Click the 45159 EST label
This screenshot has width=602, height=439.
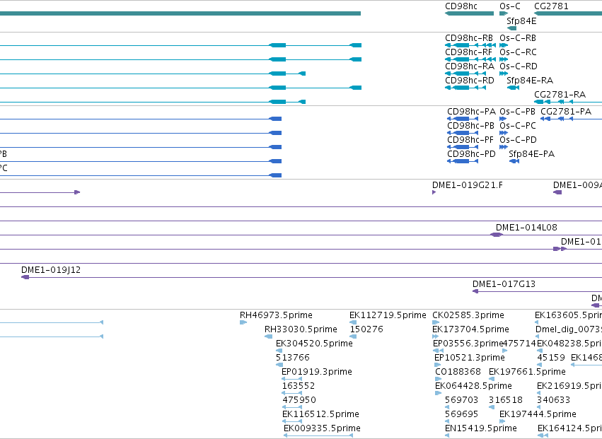[x=551, y=358]
